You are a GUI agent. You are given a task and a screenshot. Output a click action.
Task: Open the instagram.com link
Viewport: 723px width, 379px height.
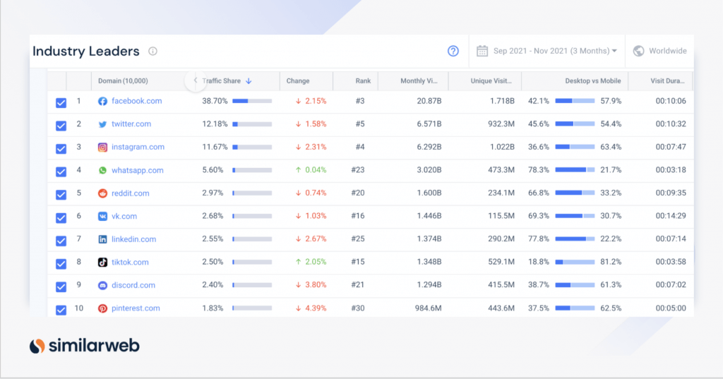pos(138,147)
